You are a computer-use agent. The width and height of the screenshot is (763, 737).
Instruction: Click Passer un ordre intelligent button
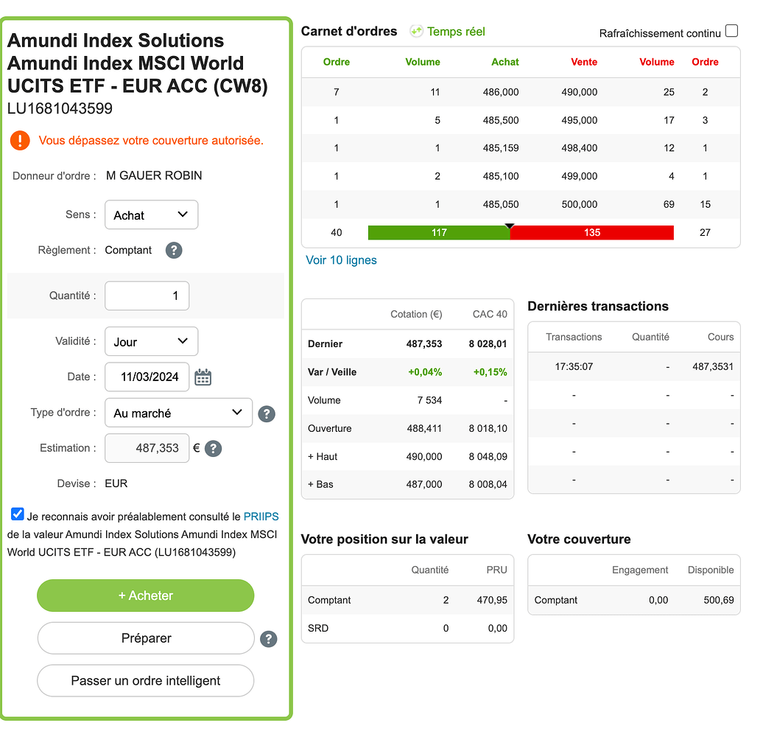[x=146, y=681]
